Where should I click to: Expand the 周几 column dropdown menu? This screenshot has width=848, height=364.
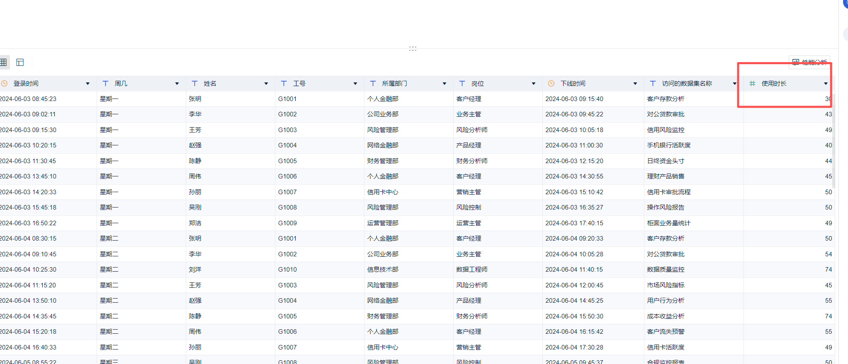pyautogui.click(x=177, y=84)
